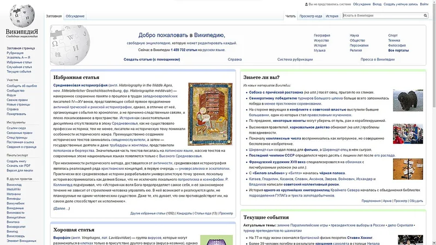Click the carnival crowd thumbnail
This screenshot has height=245, width=436.
tap(408, 134)
